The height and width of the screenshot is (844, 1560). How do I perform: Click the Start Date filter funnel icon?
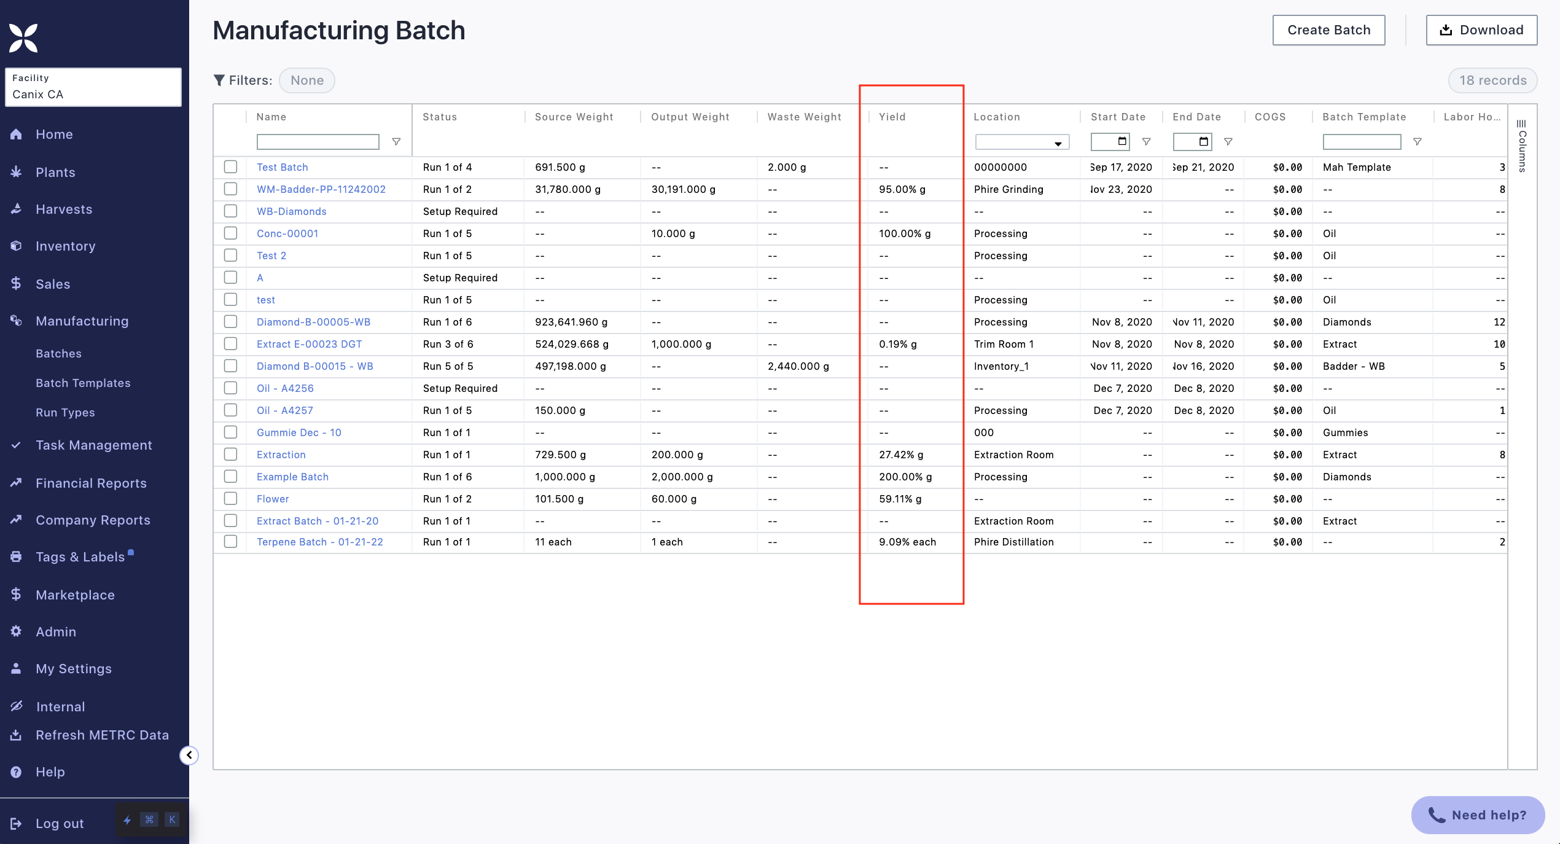pyautogui.click(x=1146, y=142)
